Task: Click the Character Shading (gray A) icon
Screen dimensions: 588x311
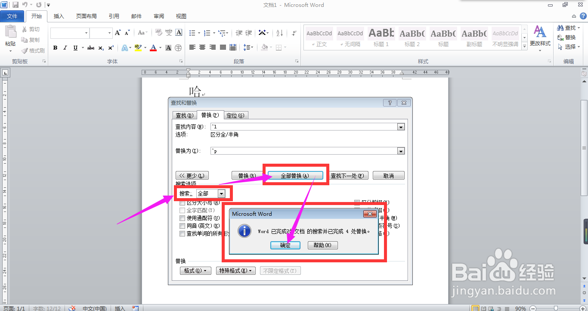Action: [x=168, y=48]
